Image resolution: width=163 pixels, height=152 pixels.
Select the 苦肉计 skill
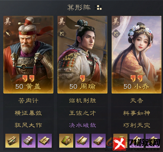pyautogui.click(x=28, y=101)
